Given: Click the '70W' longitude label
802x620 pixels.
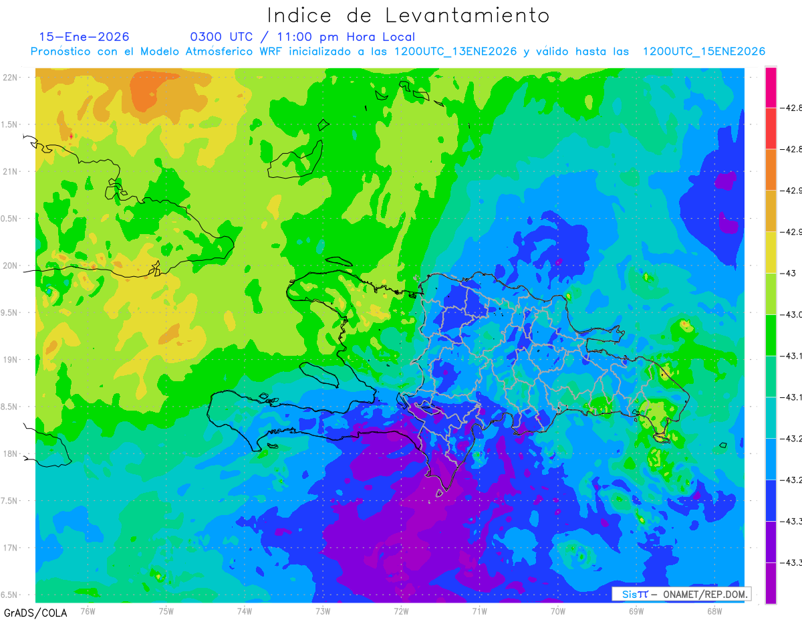Looking at the screenshot, I should click(558, 611).
